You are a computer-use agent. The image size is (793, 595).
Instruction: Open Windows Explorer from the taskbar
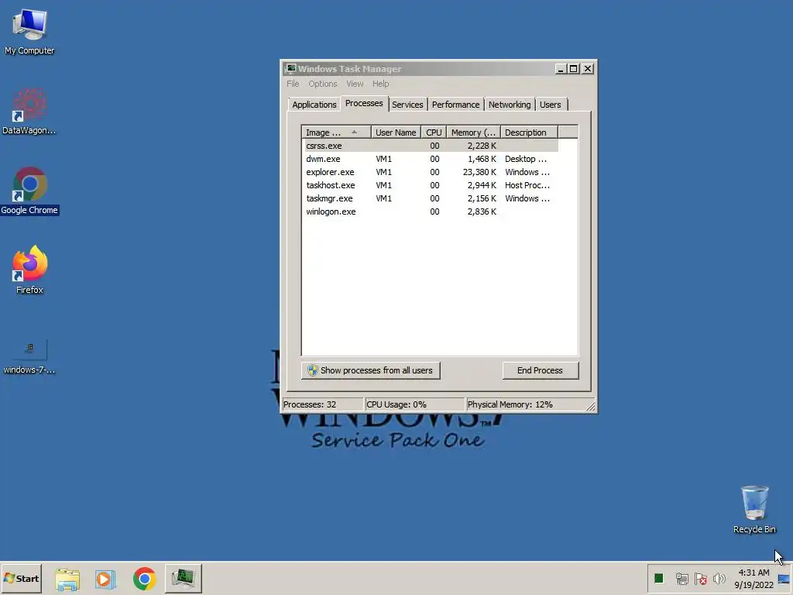tap(67, 579)
